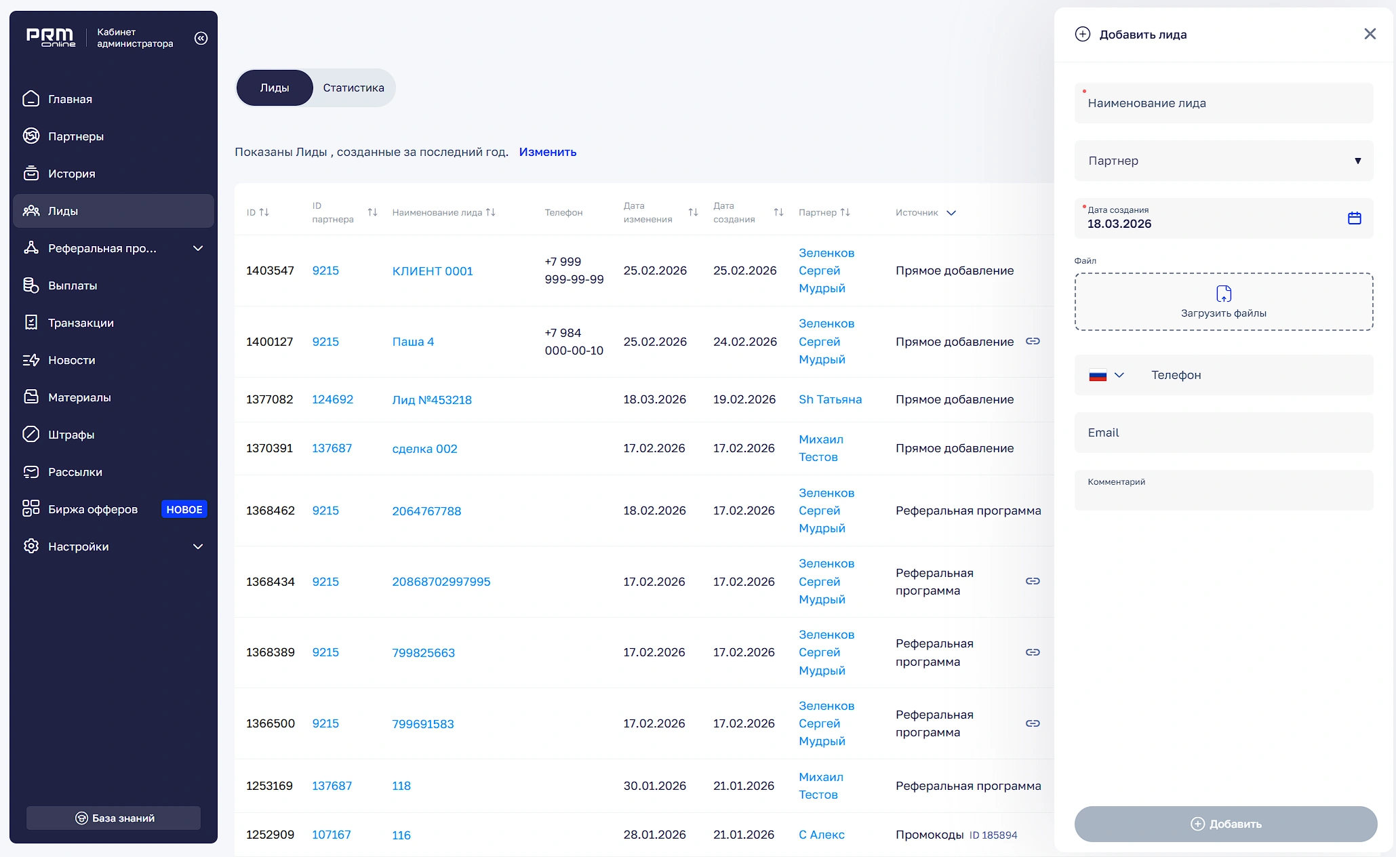Collapse the sidebar with double-chevron icon
Screen dimensions: 1396x857
coord(201,38)
